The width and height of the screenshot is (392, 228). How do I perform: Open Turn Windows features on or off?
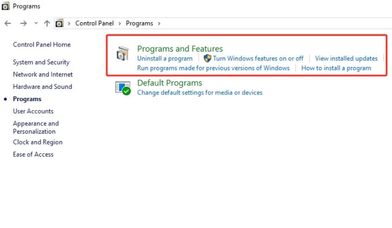tap(258, 58)
